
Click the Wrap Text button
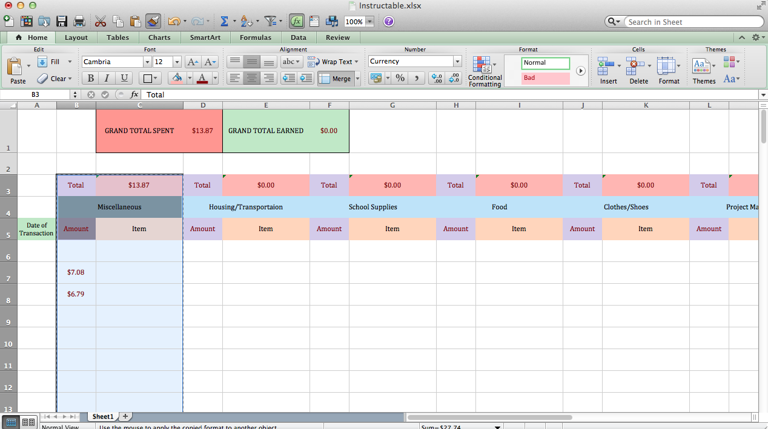tap(333, 62)
